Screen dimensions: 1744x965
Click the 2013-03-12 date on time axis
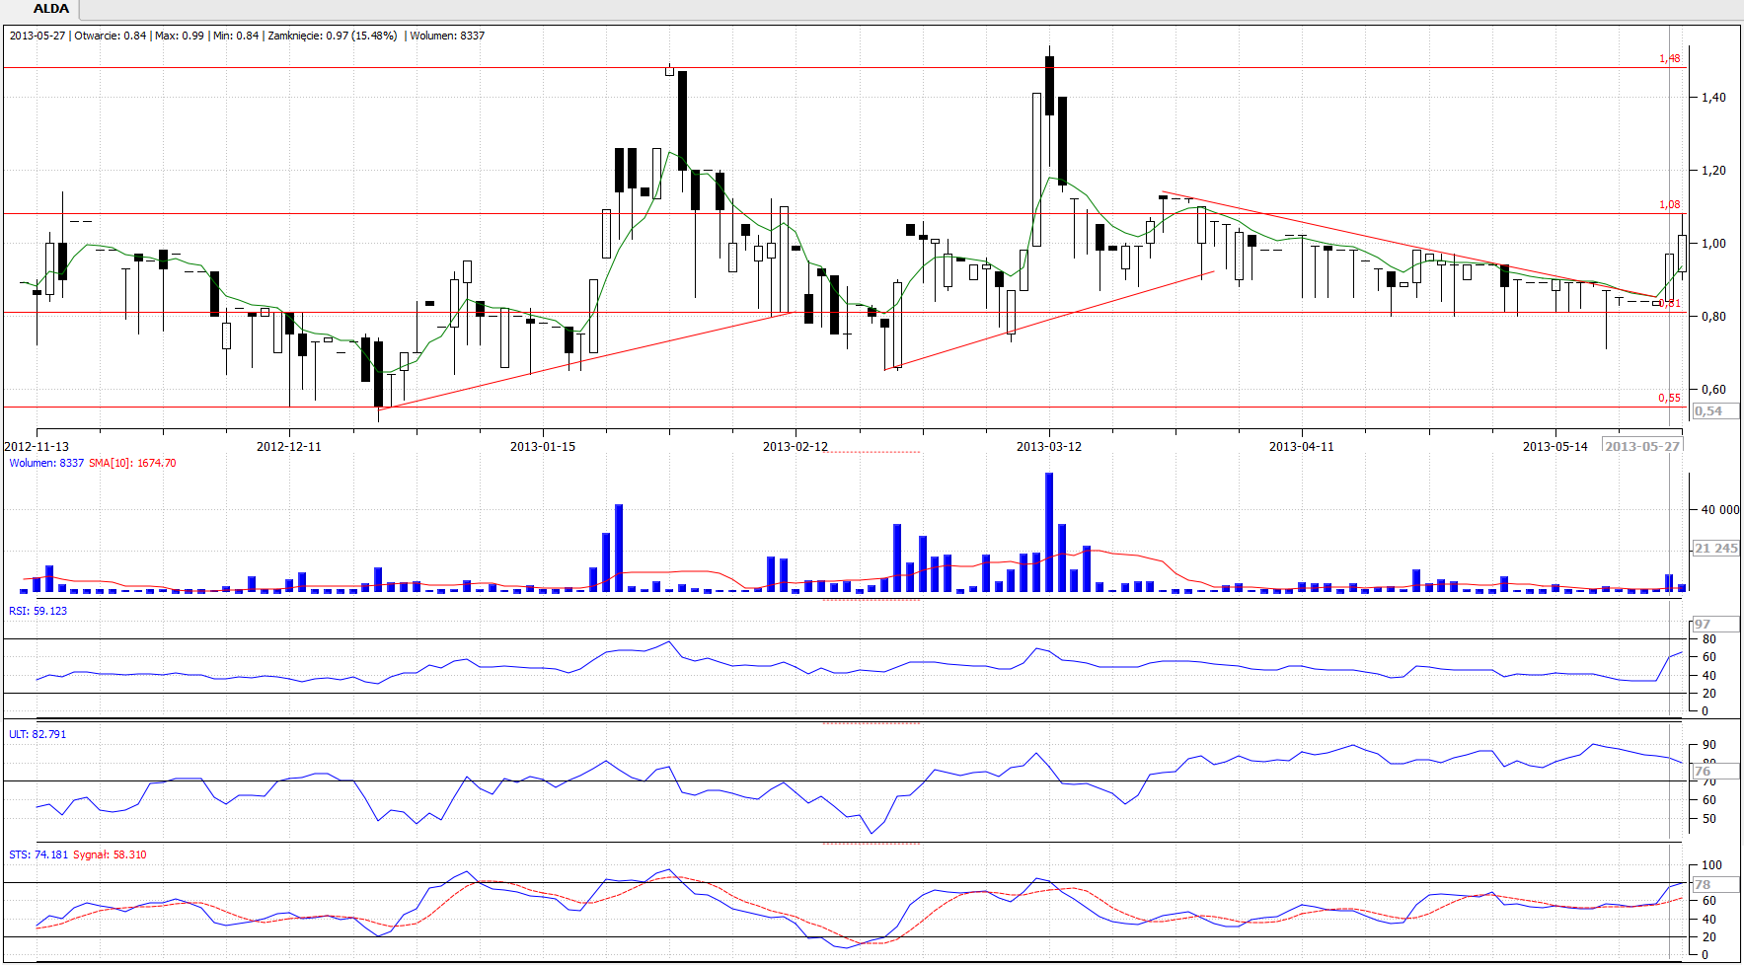[1048, 447]
